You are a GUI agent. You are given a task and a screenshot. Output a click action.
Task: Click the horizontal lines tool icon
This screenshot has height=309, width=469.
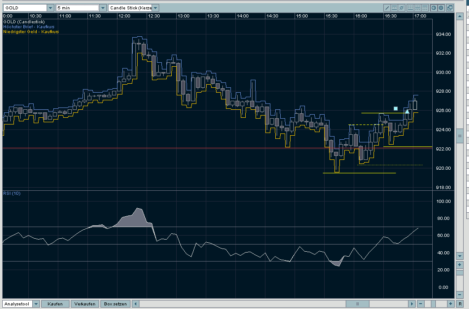395,8
